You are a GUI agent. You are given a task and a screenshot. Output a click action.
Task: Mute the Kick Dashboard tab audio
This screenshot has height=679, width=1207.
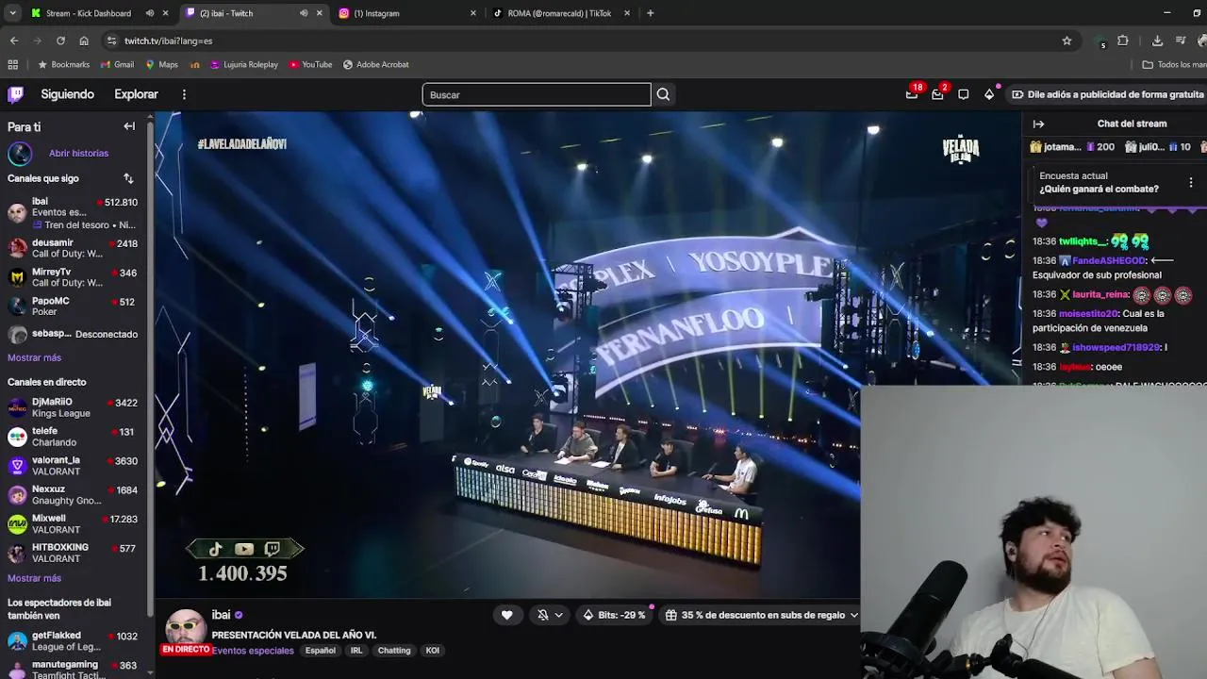pyautogui.click(x=149, y=13)
